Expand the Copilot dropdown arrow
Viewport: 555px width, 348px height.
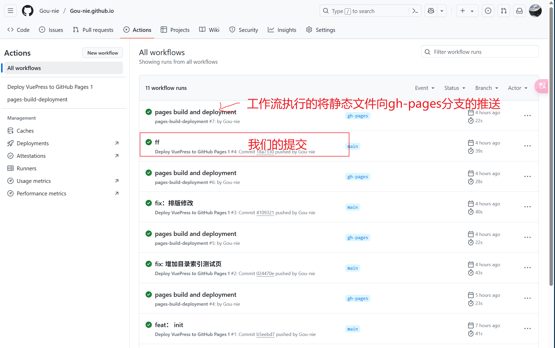click(442, 11)
